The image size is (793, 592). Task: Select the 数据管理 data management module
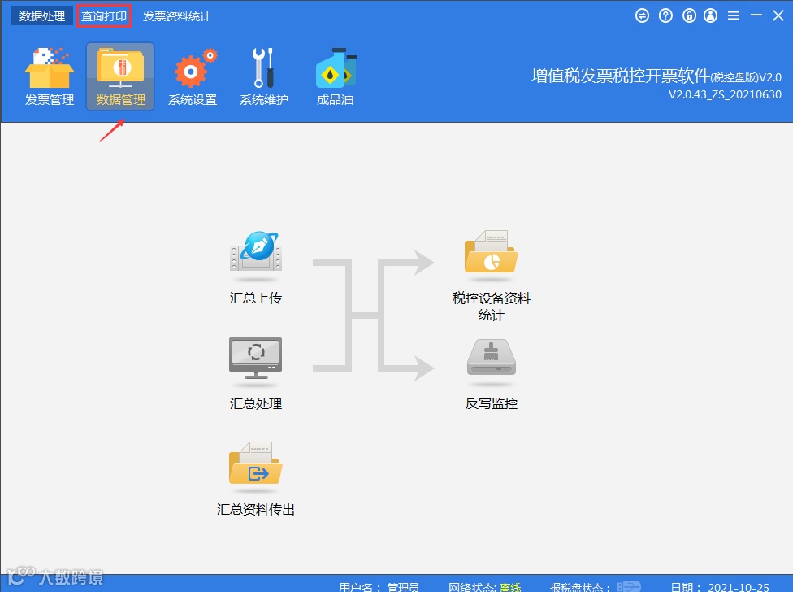point(120,76)
